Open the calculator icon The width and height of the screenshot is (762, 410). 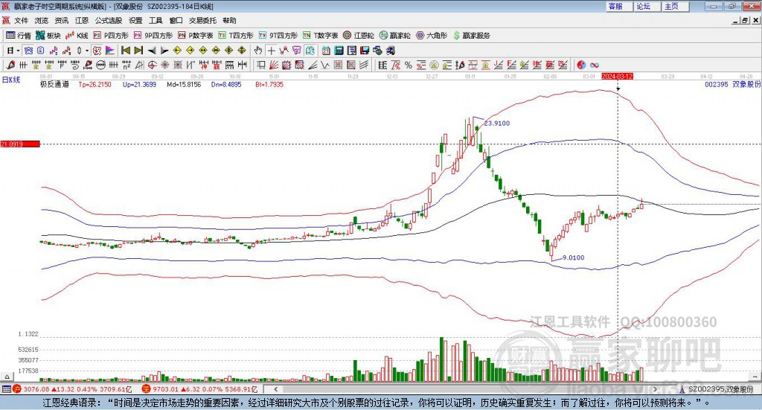click(339, 51)
